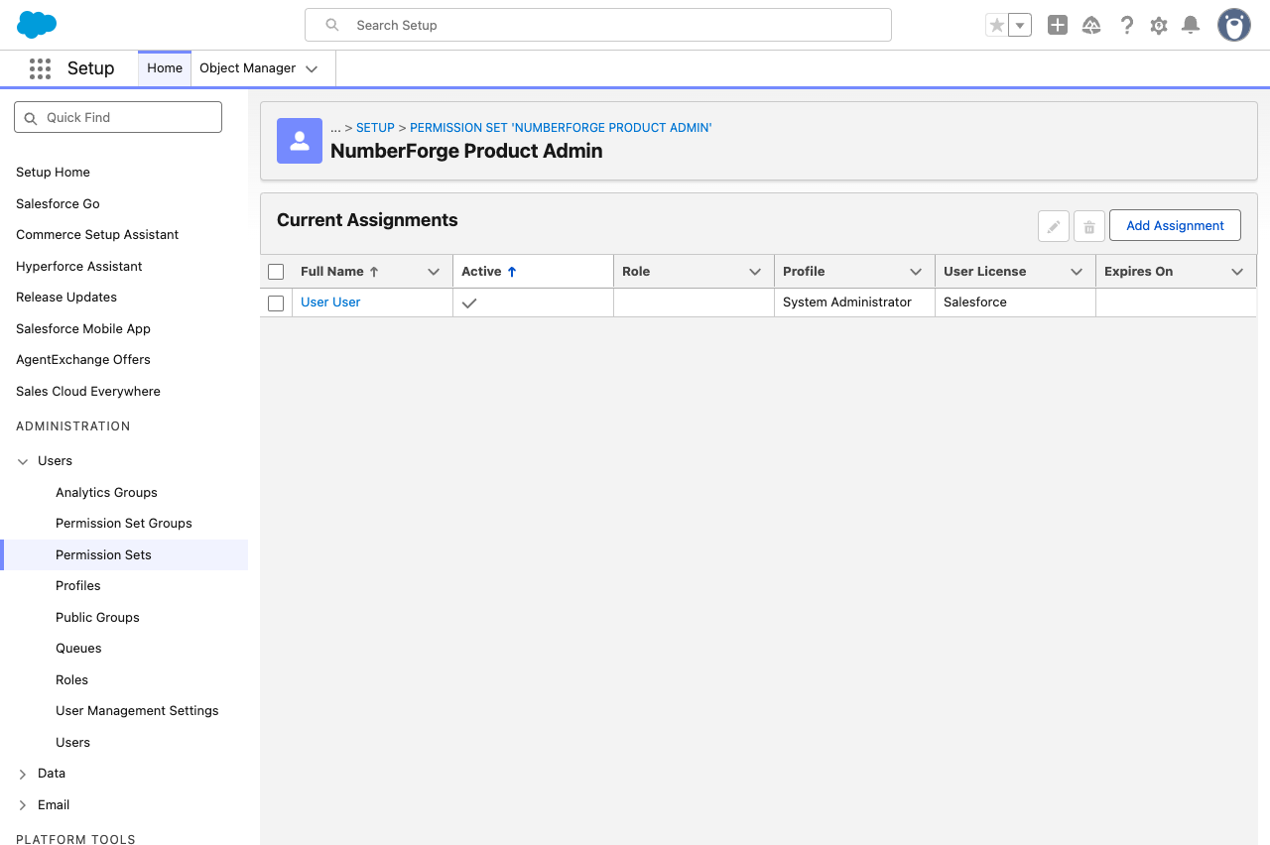Click the Permission Set 'NumberForge Product Admin' breadcrumb
The width and height of the screenshot is (1270, 845).
(561, 128)
